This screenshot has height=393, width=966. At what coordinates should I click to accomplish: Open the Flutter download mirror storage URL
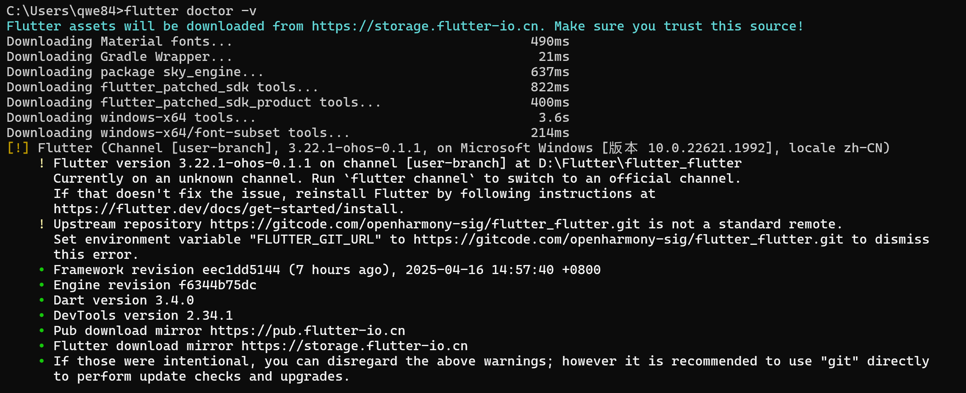(x=354, y=346)
